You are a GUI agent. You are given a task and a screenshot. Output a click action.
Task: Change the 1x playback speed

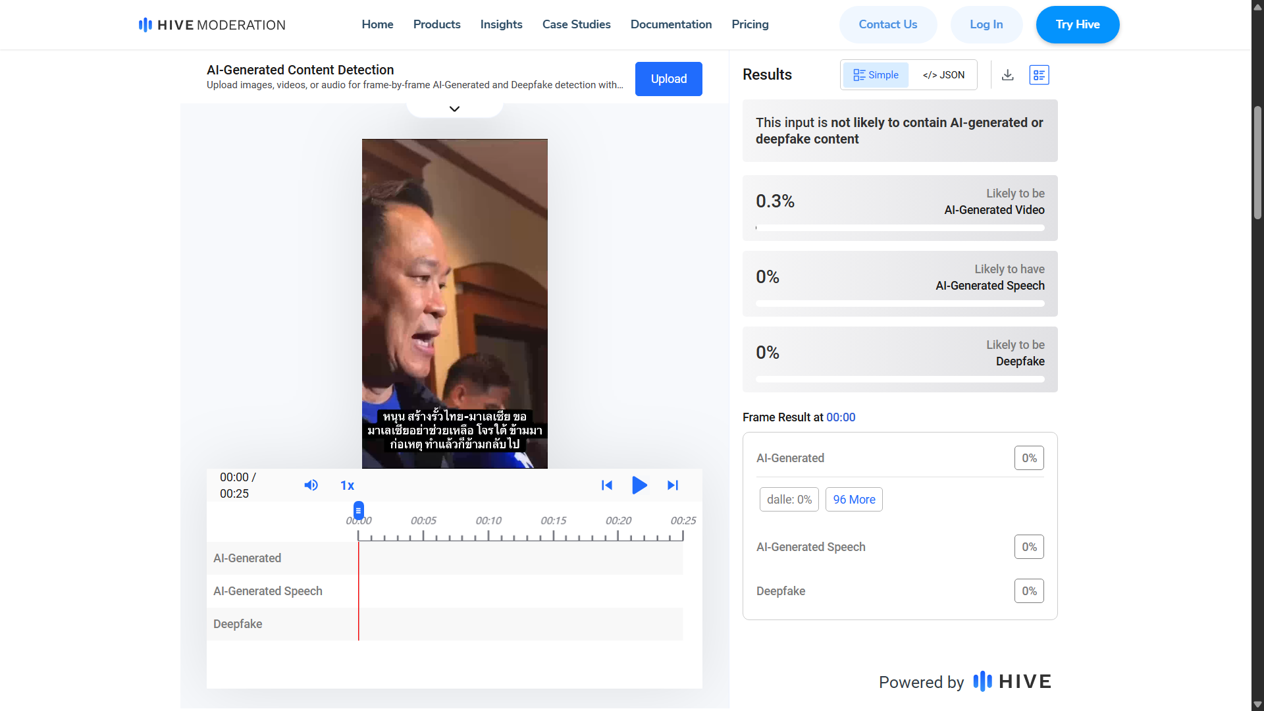347,485
